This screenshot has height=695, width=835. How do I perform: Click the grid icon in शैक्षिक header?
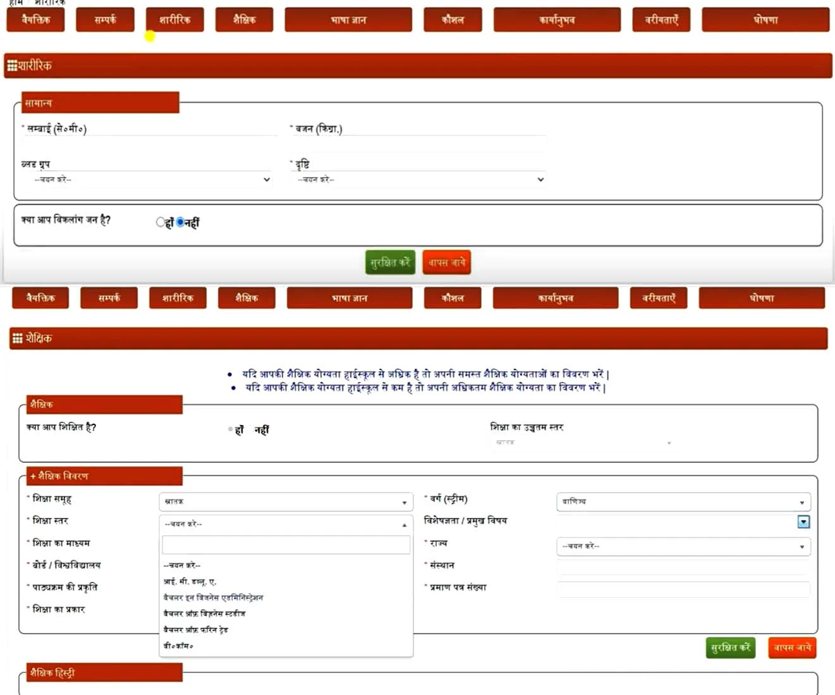coord(17,338)
